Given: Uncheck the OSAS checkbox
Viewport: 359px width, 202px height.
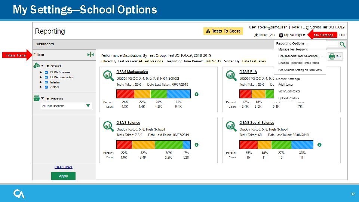Looking at the screenshot, I should [46, 87].
